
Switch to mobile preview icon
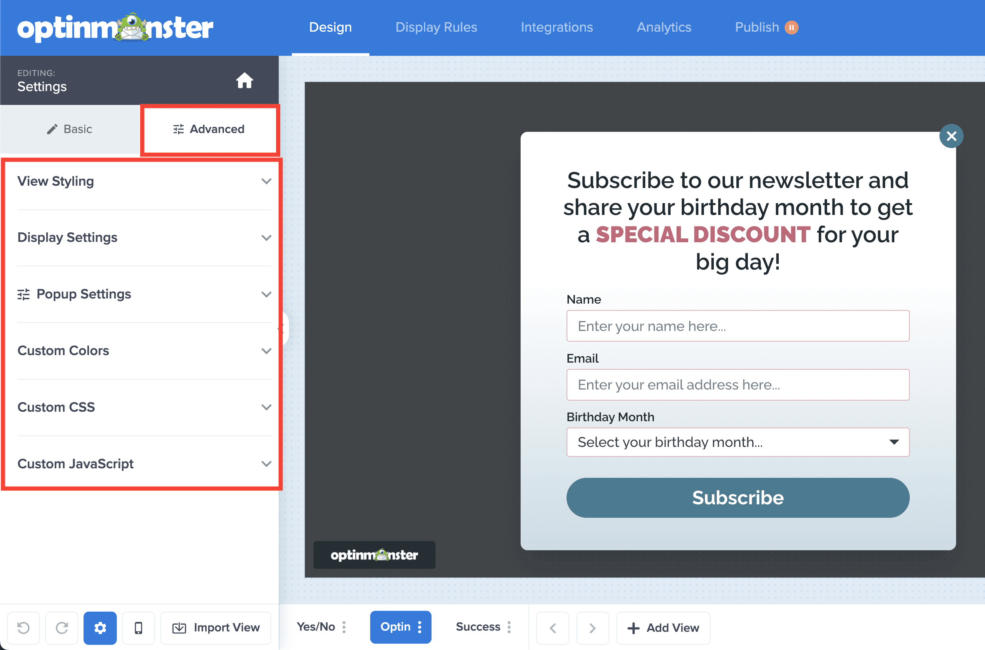(x=139, y=627)
